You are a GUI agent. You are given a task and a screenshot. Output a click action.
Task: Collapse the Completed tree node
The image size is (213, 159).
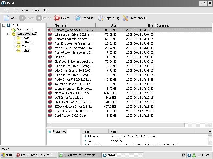coord(9,34)
